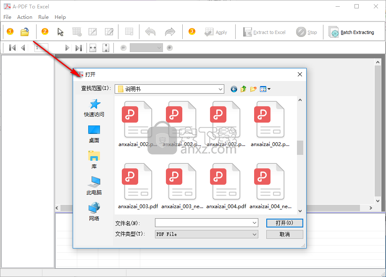Image resolution: width=386 pixels, height=277 pixels.
Task: Click the edit table lines icon
Action: point(92,32)
